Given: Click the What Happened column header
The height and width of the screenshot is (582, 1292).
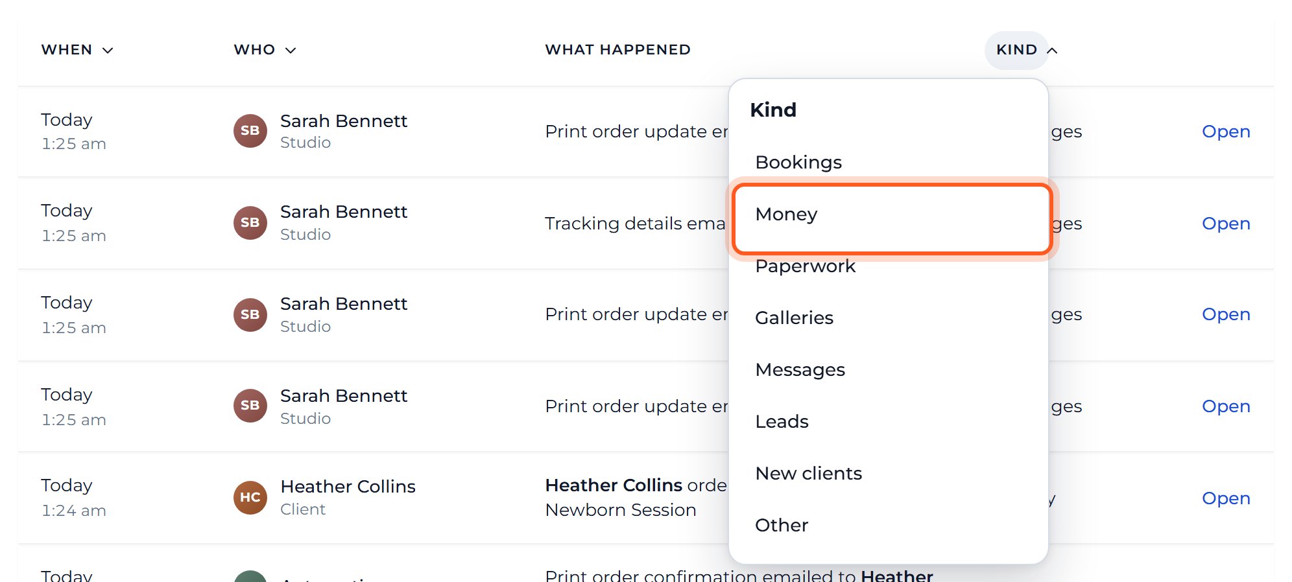Looking at the screenshot, I should [x=617, y=50].
